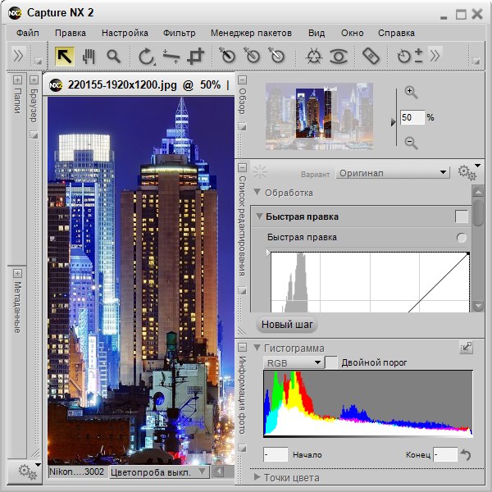This screenshot has width=492, height=492.
Task: Click the edit list scroll up arrow
Action: (x=478, y=192)
